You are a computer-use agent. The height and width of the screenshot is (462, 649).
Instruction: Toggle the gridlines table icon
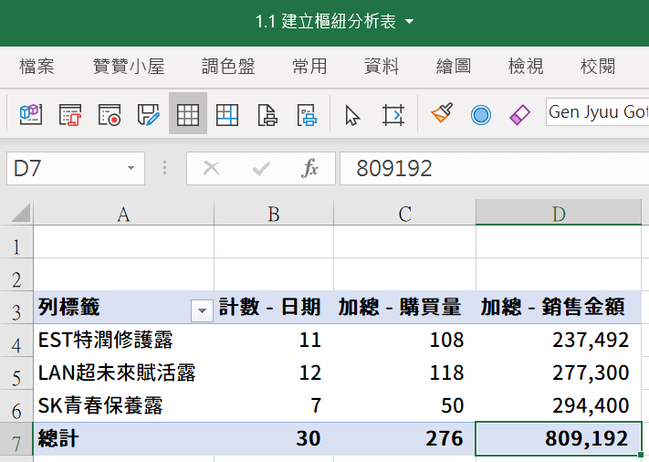[x=188, y=113]
